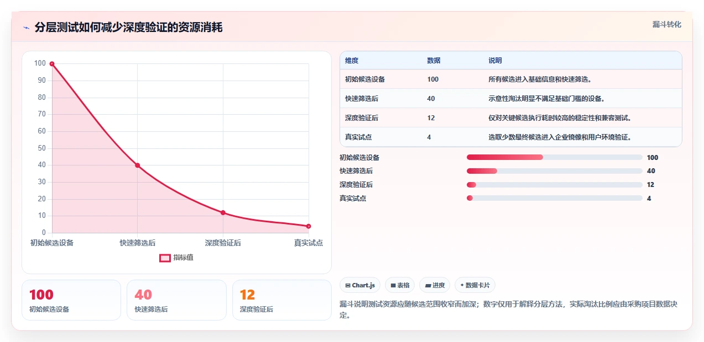The width and height of the screenshot is (704, 342).
Task: Open the stat card showing 100
Action: [x=71, y=300]
